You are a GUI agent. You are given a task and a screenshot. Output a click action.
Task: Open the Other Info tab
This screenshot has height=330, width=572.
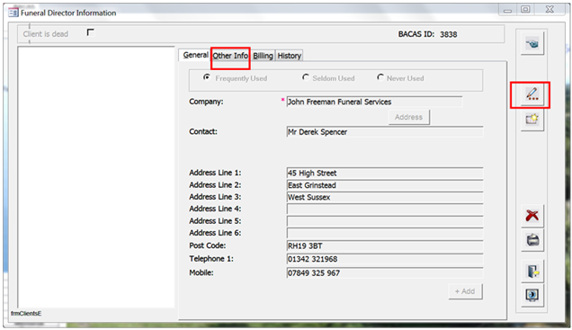pyautogui.click(x=230, y=56)
